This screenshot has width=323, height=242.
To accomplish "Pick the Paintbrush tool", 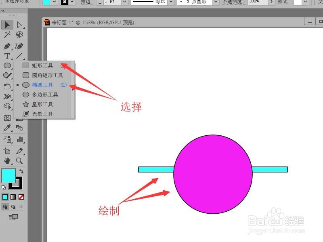I will 7,76.
